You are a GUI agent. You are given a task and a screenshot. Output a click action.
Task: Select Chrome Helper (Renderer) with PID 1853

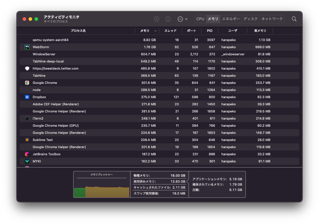click(59, 133)
